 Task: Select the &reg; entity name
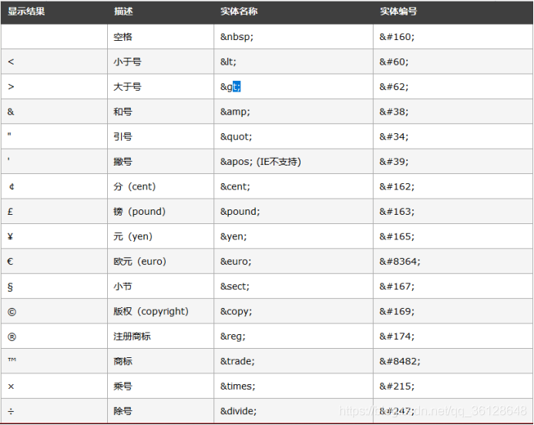click(x=233, y=336)
